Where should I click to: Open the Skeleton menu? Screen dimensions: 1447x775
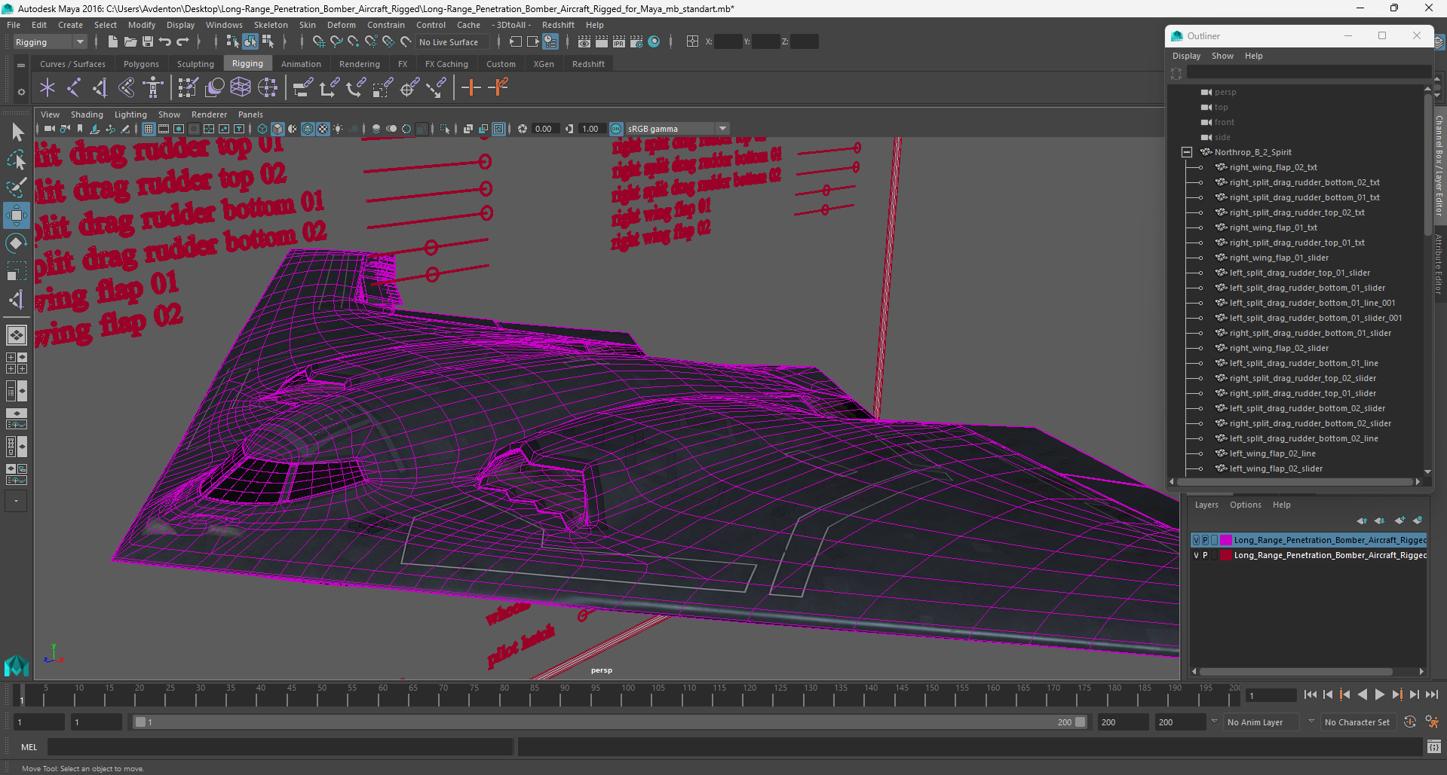(271, 25)
